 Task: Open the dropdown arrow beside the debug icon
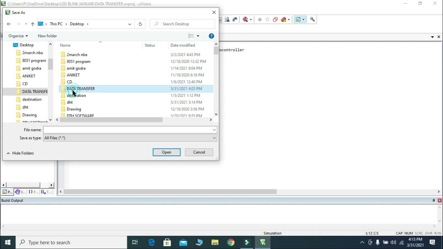click(x=251, y=20)
